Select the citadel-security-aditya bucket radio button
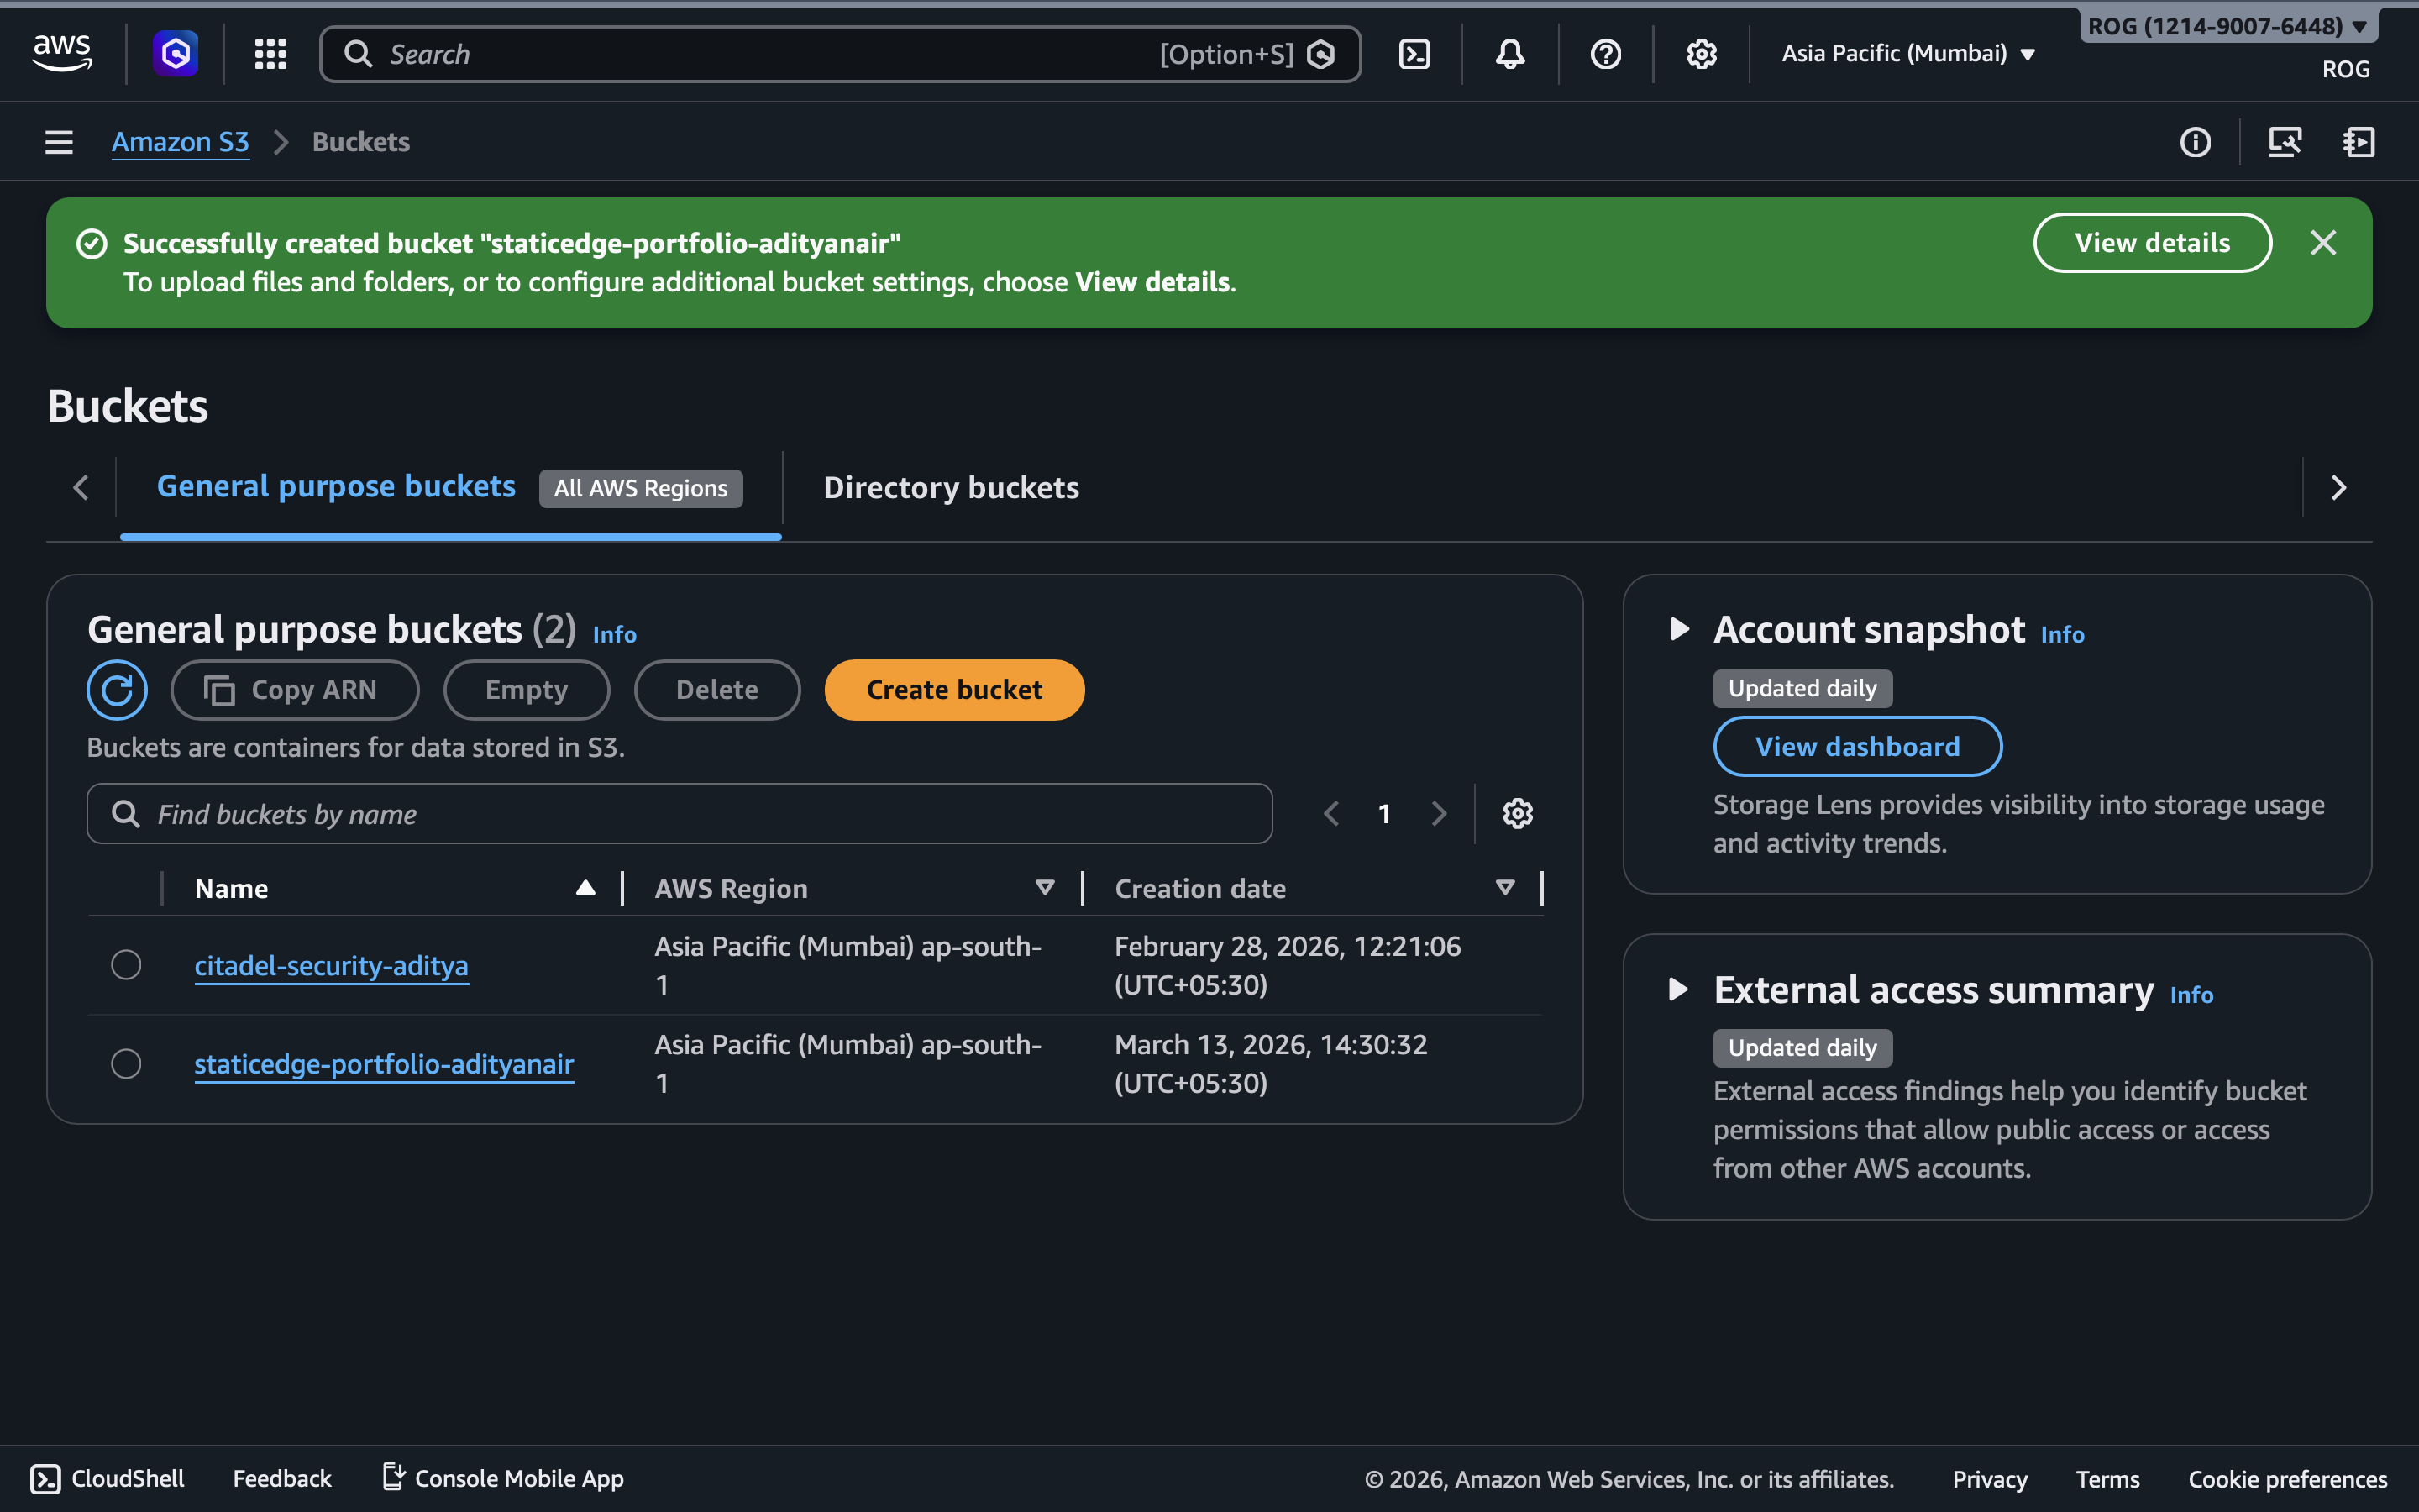Image resolution: width=2419 pixels, height=1512 pixels. pos(126,965)
